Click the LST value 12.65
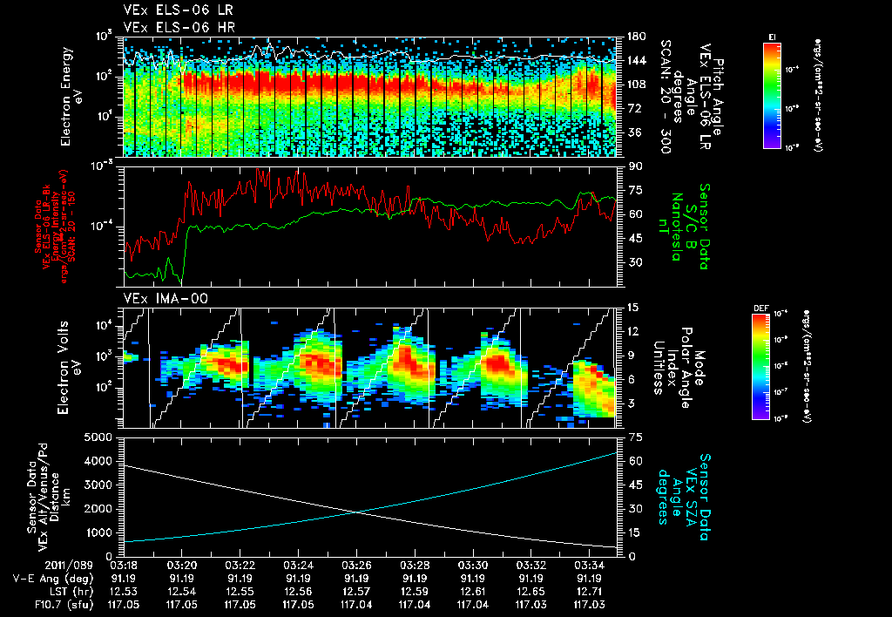The image size is (892, 617). pos(530,592)
